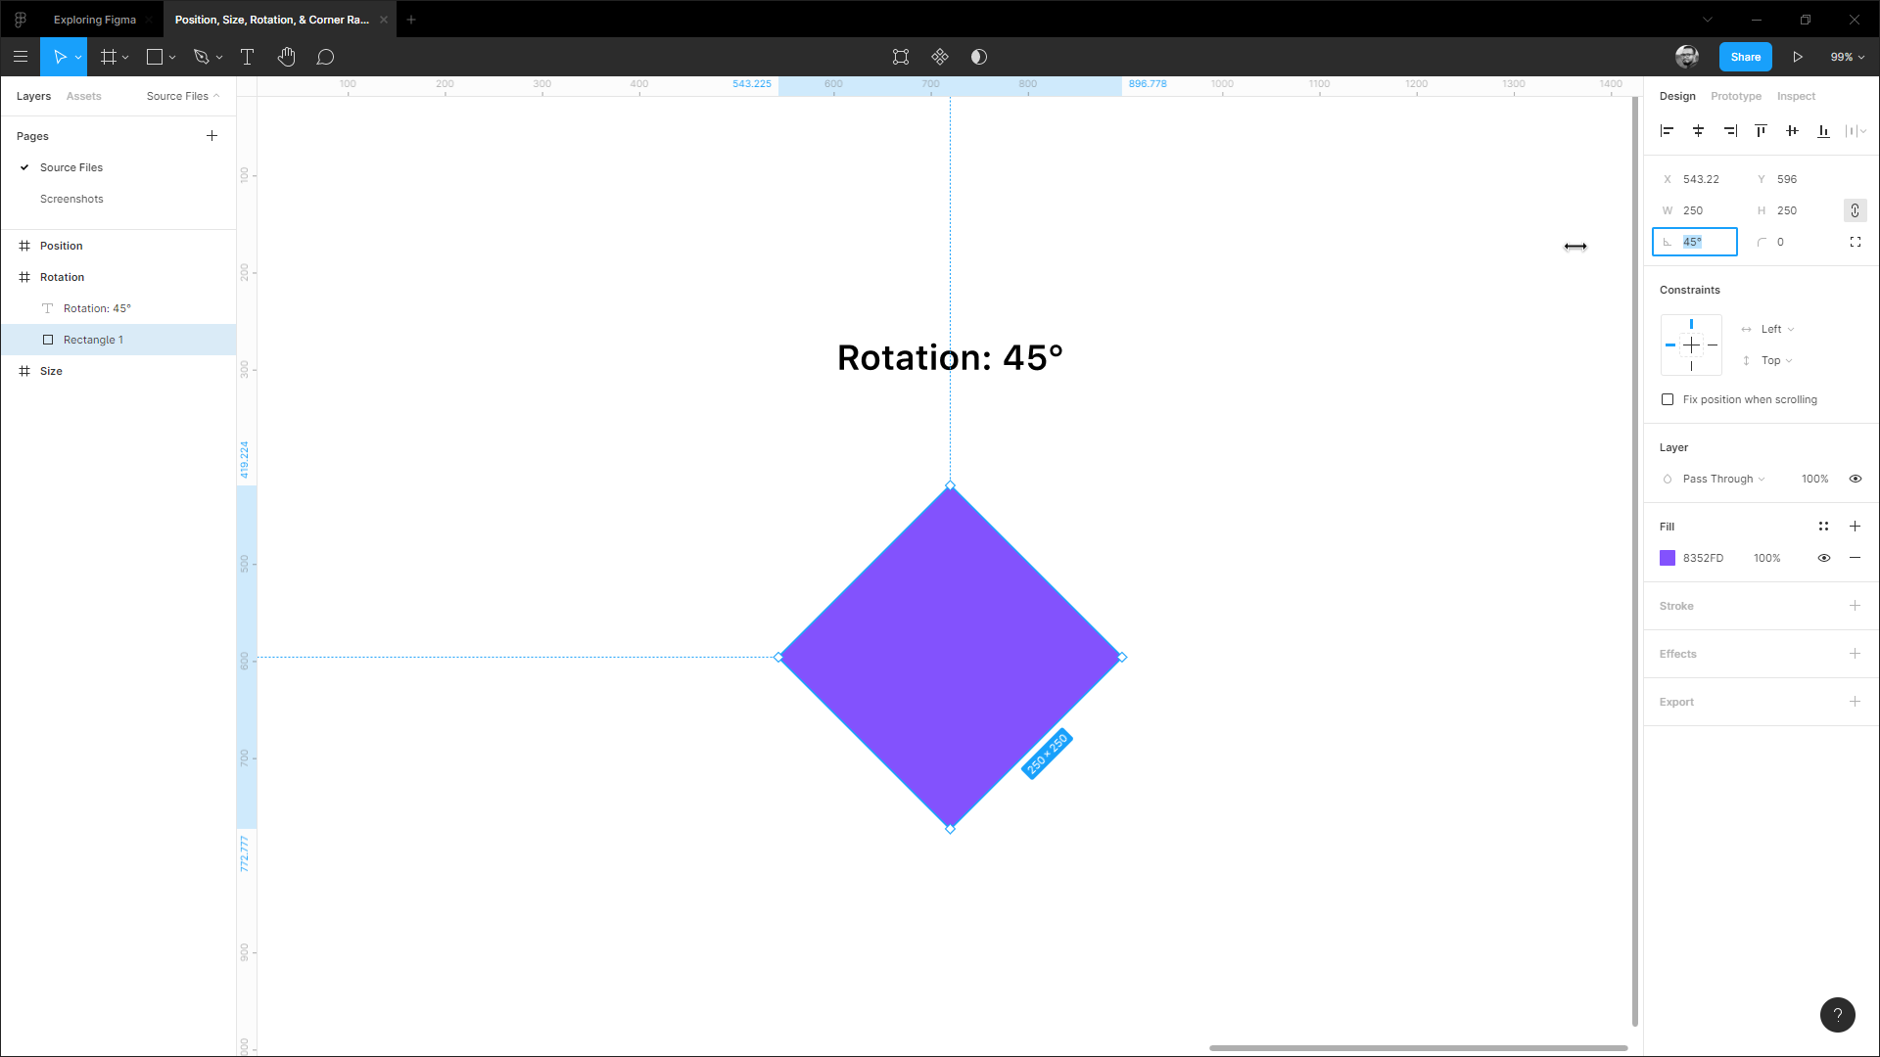The width and height of the screenshot is (1880, 1057).
Task: Click the Create component icon
Action: (x=940, y=57)
